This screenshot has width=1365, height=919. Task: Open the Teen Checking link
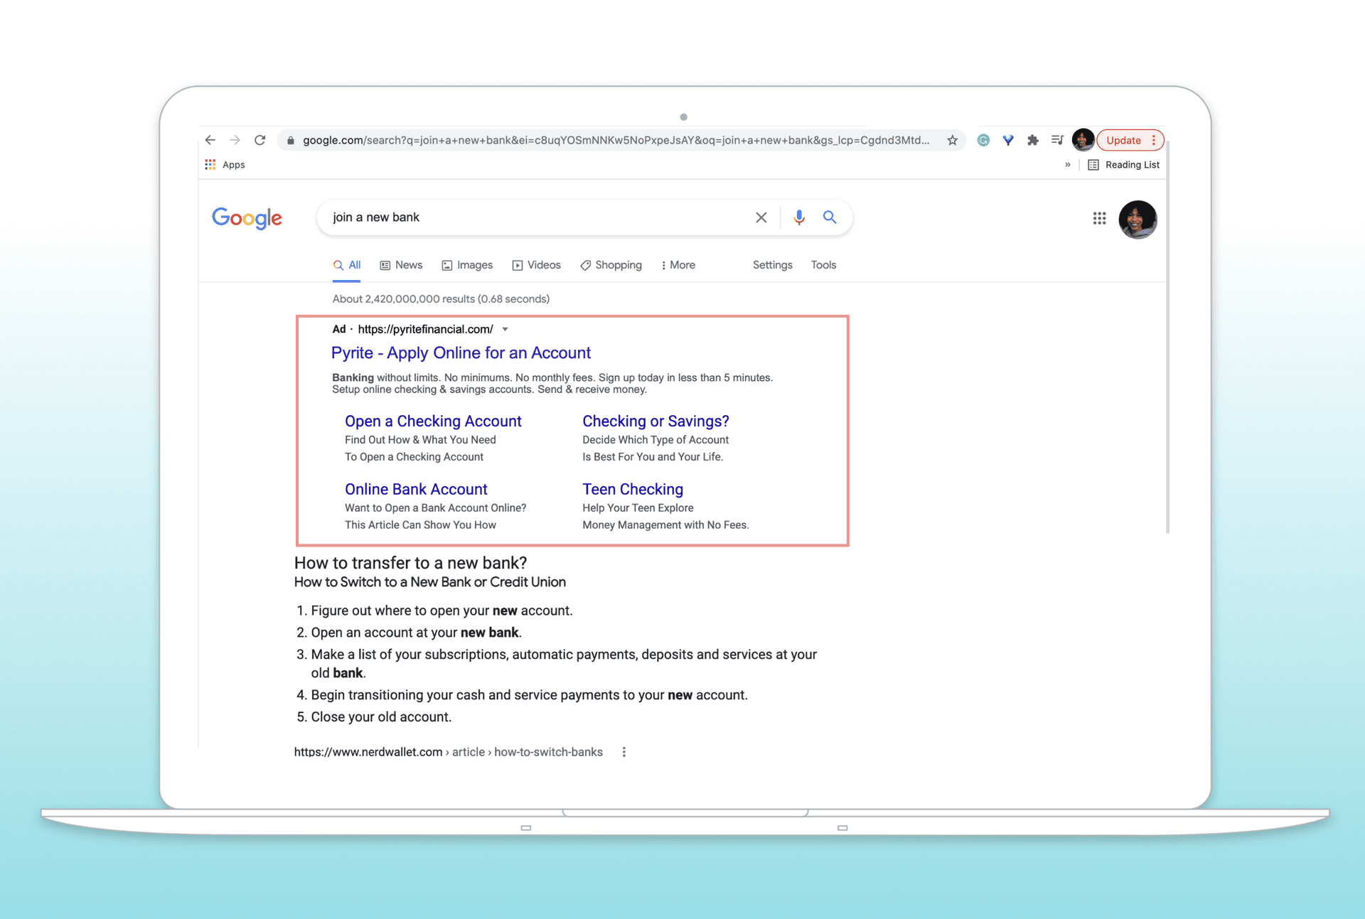[632, 489]
